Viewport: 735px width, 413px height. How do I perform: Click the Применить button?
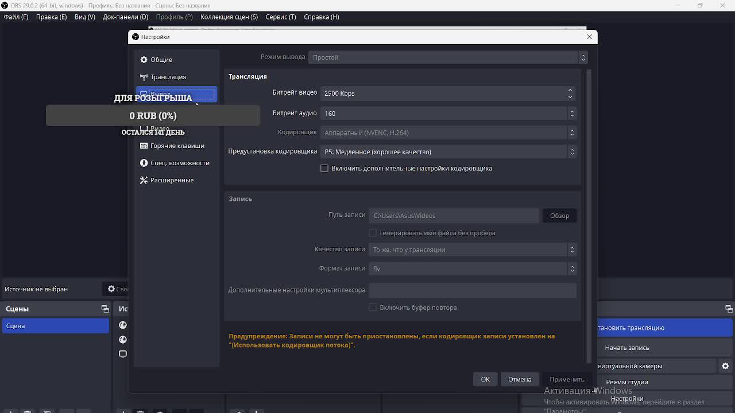567,379
